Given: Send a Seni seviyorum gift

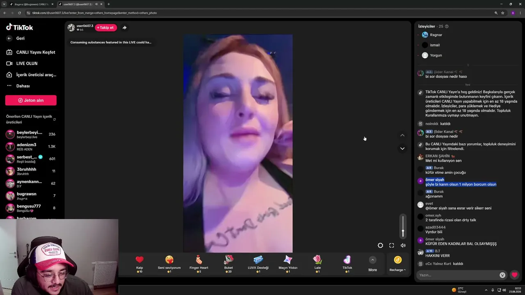Looking at the screenshot, I should [169, 263].
